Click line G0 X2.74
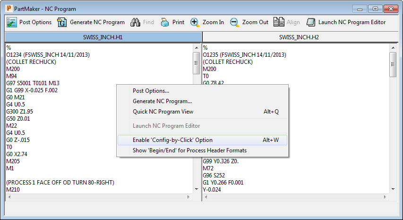403x220 pixels. pyautogui.click(x=17, y=154)
